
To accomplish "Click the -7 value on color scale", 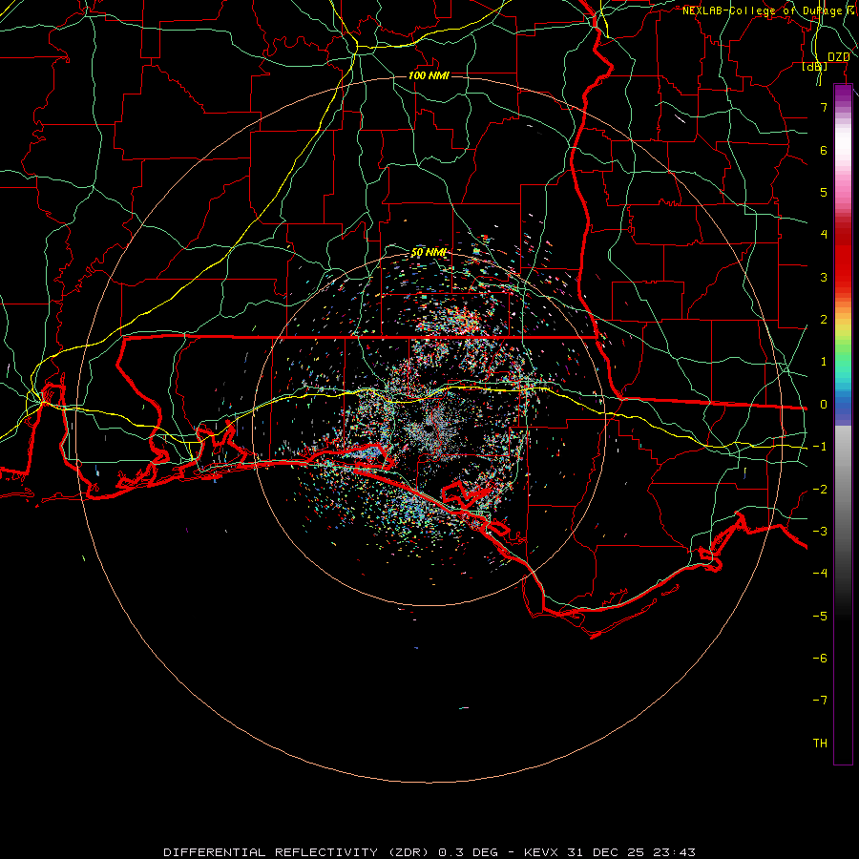I will (820, 701).
